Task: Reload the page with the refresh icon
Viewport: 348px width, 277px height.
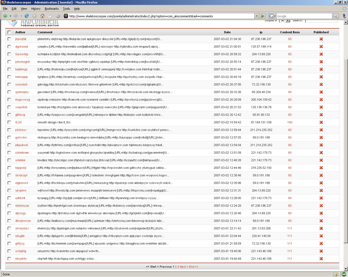Action: (27, 16)
